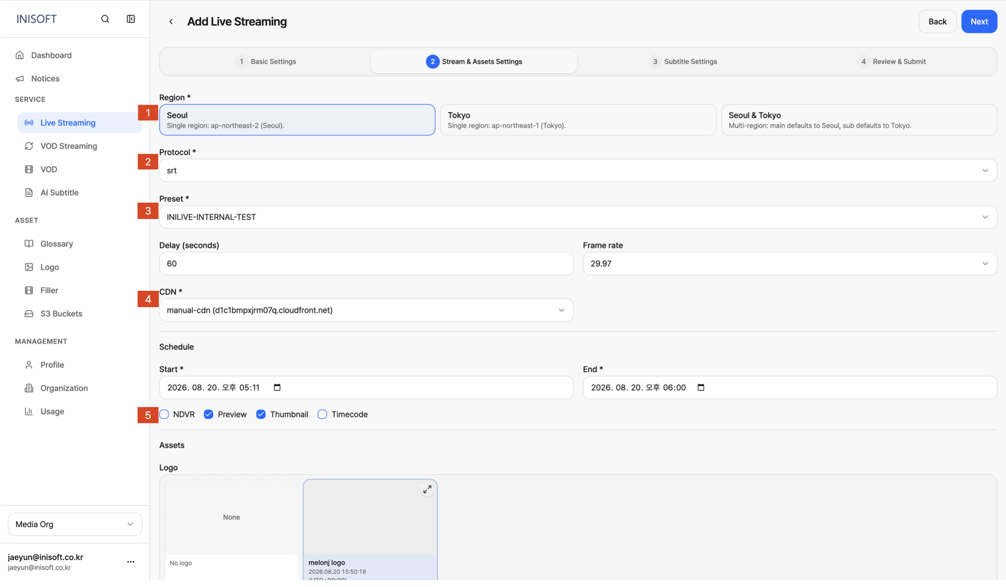Click the End datetime field
The width and height of the screenshot is (1006, 587).
(x=790, y=388)
